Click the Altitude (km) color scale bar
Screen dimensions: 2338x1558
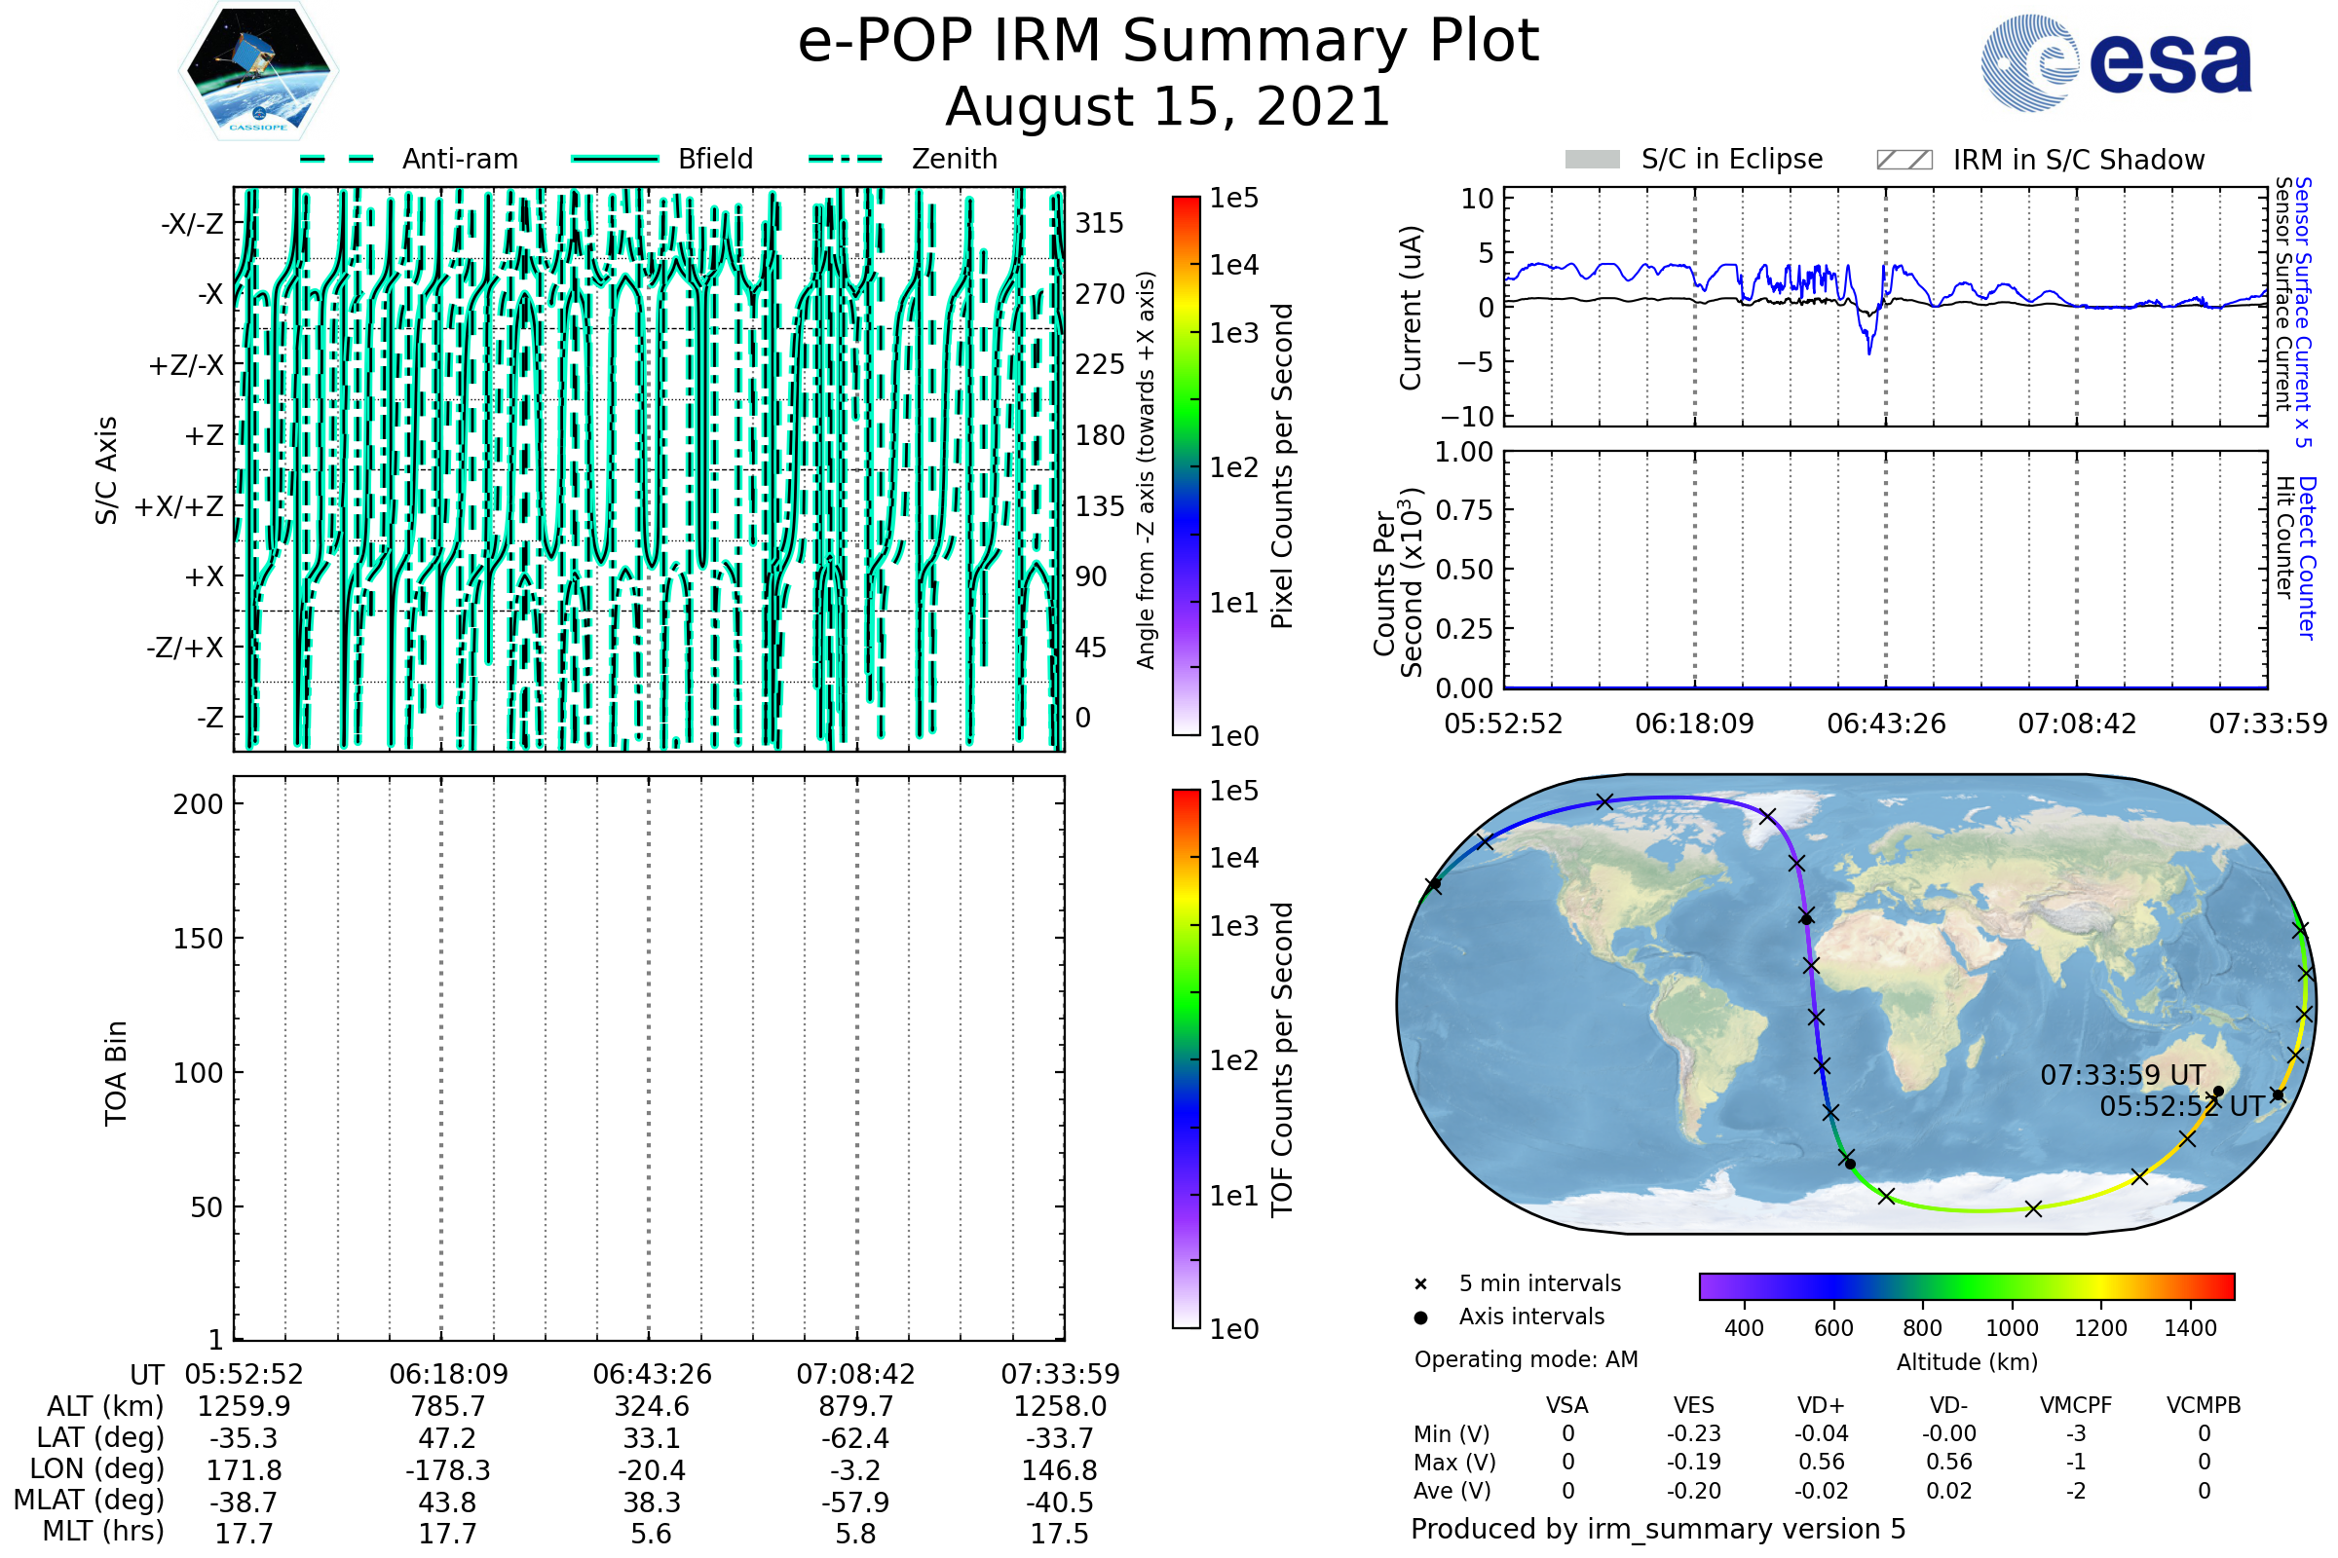point(1966,1286)
